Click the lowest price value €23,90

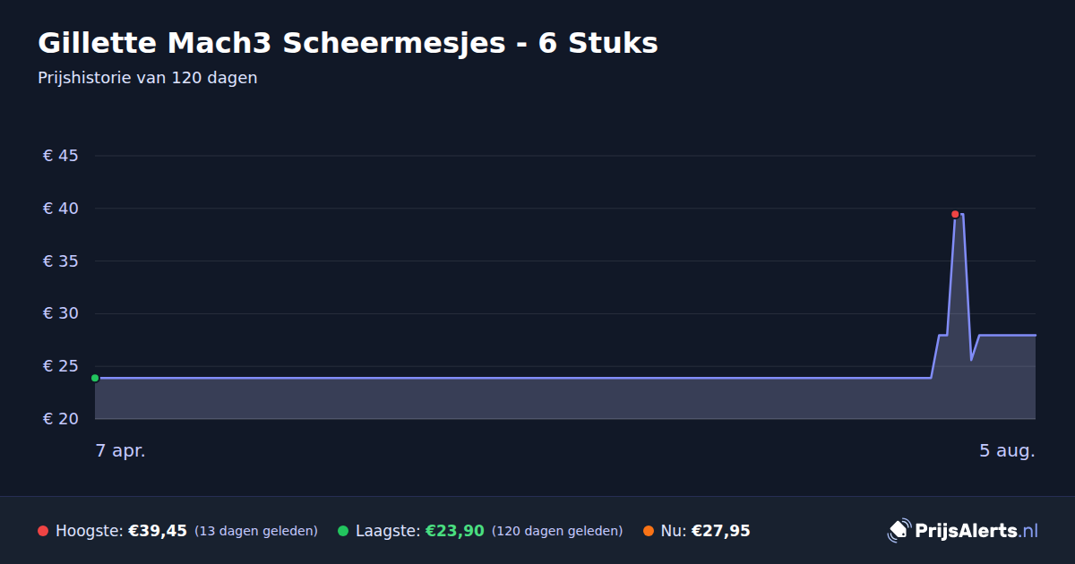454,531
